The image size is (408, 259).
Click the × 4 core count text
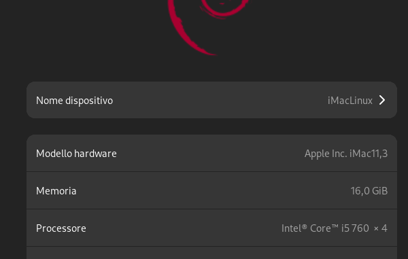(x=380, y=228)
